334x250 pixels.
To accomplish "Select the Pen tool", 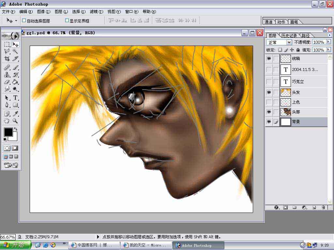I will [7, 105].
